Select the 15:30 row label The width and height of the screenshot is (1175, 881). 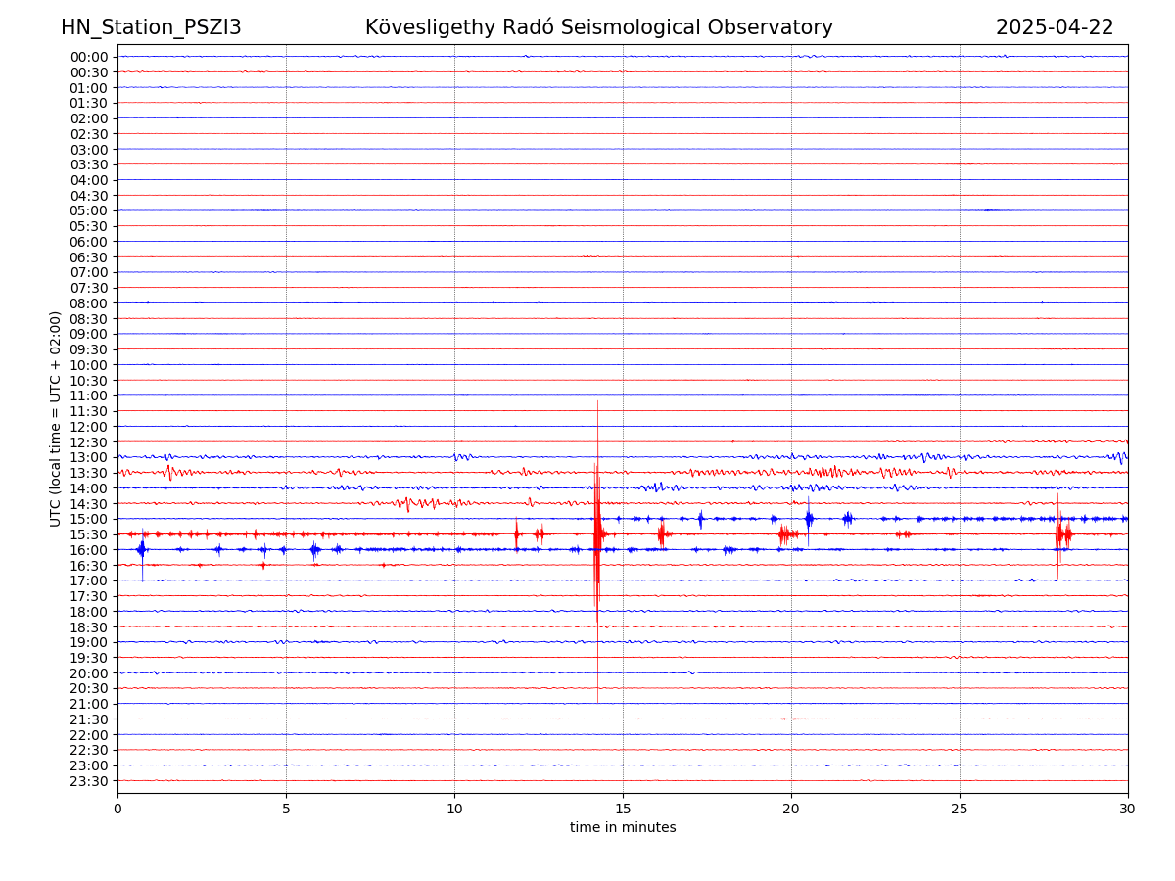(88, 534)
